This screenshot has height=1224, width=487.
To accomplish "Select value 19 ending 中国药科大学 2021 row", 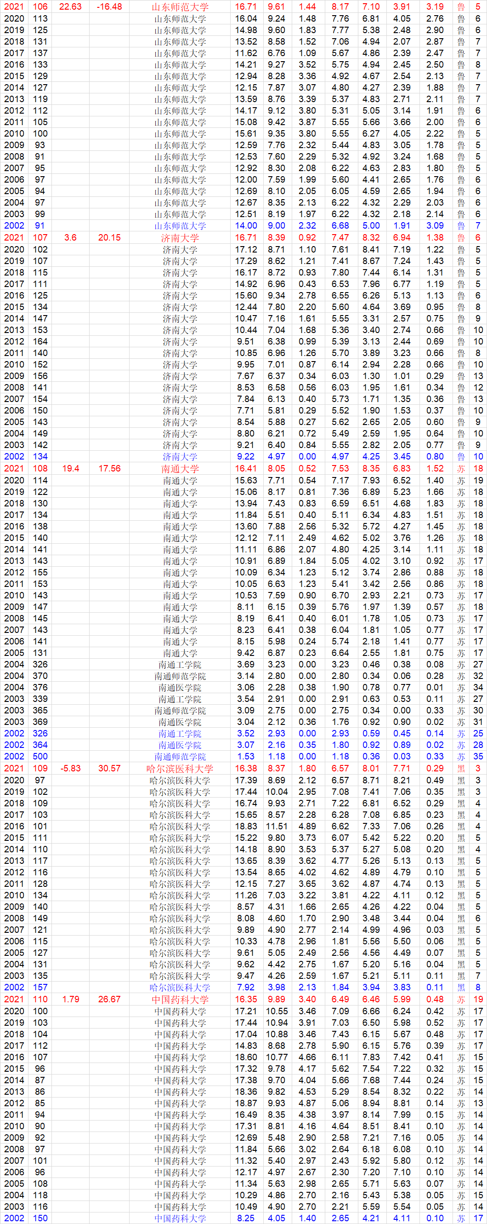I will coord(478,999).
